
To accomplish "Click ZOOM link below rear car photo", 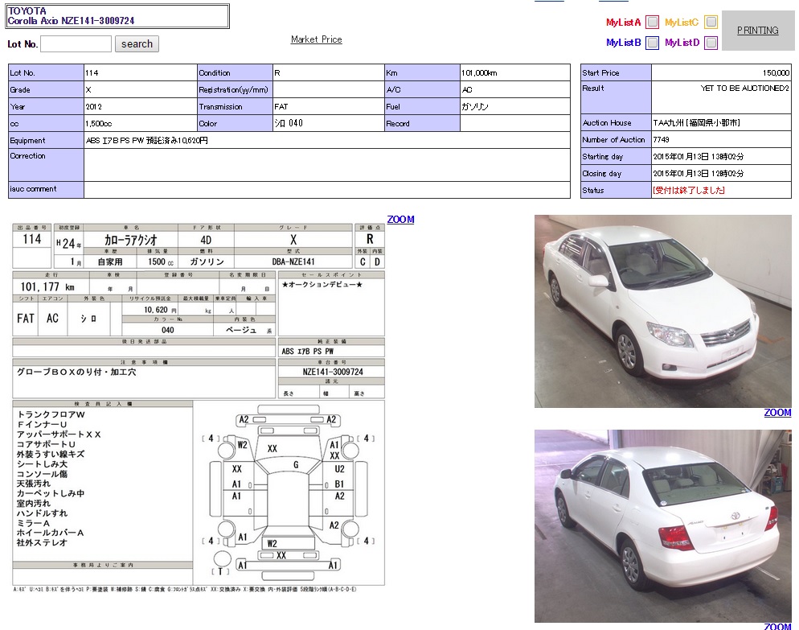I will [x=776, y=626].
